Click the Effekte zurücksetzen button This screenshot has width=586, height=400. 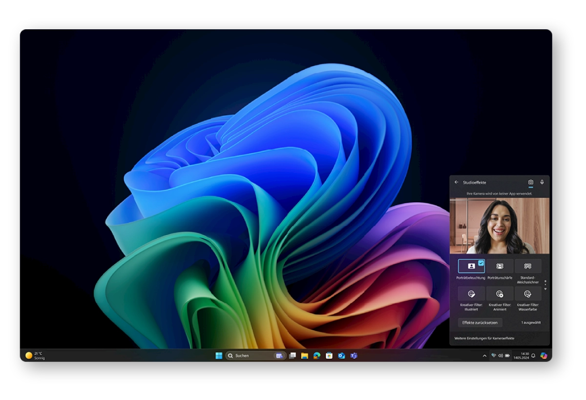(480, 322)
